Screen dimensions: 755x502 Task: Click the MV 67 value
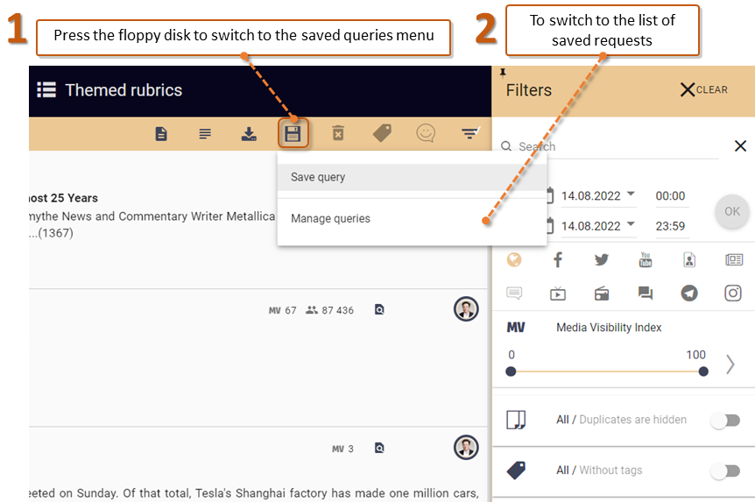point(283,310)
